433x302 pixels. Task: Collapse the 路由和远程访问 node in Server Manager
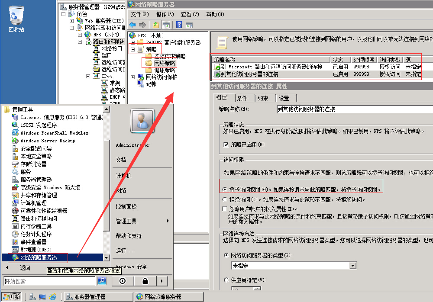(x=80, y=42)
